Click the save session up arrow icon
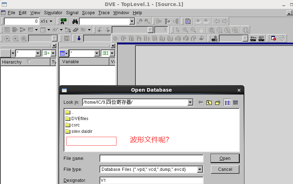Viewport: 293px width, 184px height. [198, 21]
